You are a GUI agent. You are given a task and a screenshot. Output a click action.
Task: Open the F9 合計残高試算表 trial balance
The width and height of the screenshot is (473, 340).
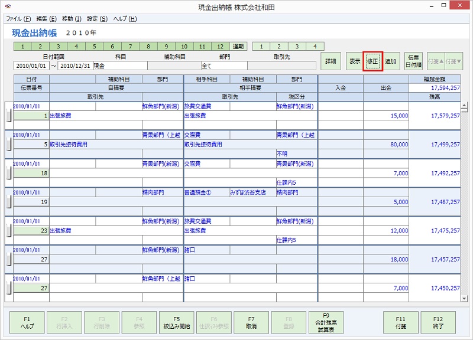pyautogui.click(x=325, y=322)
